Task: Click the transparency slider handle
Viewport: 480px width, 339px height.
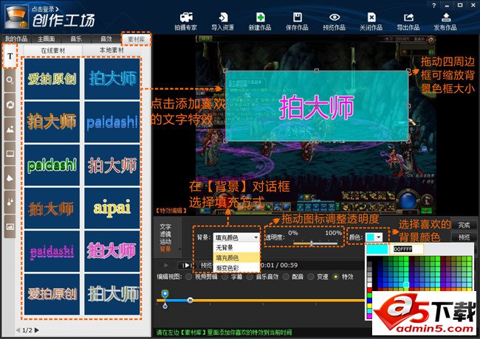Action: (x=312, y=243)
